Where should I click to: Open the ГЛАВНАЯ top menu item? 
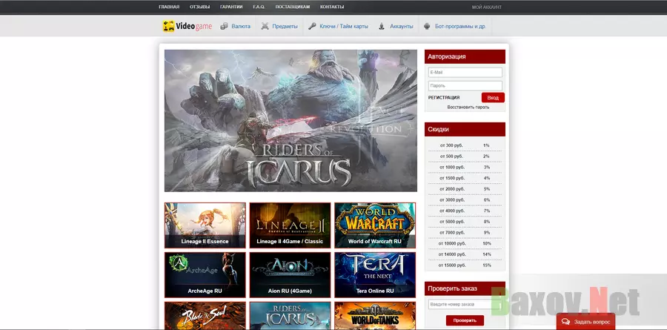point(169,7)
